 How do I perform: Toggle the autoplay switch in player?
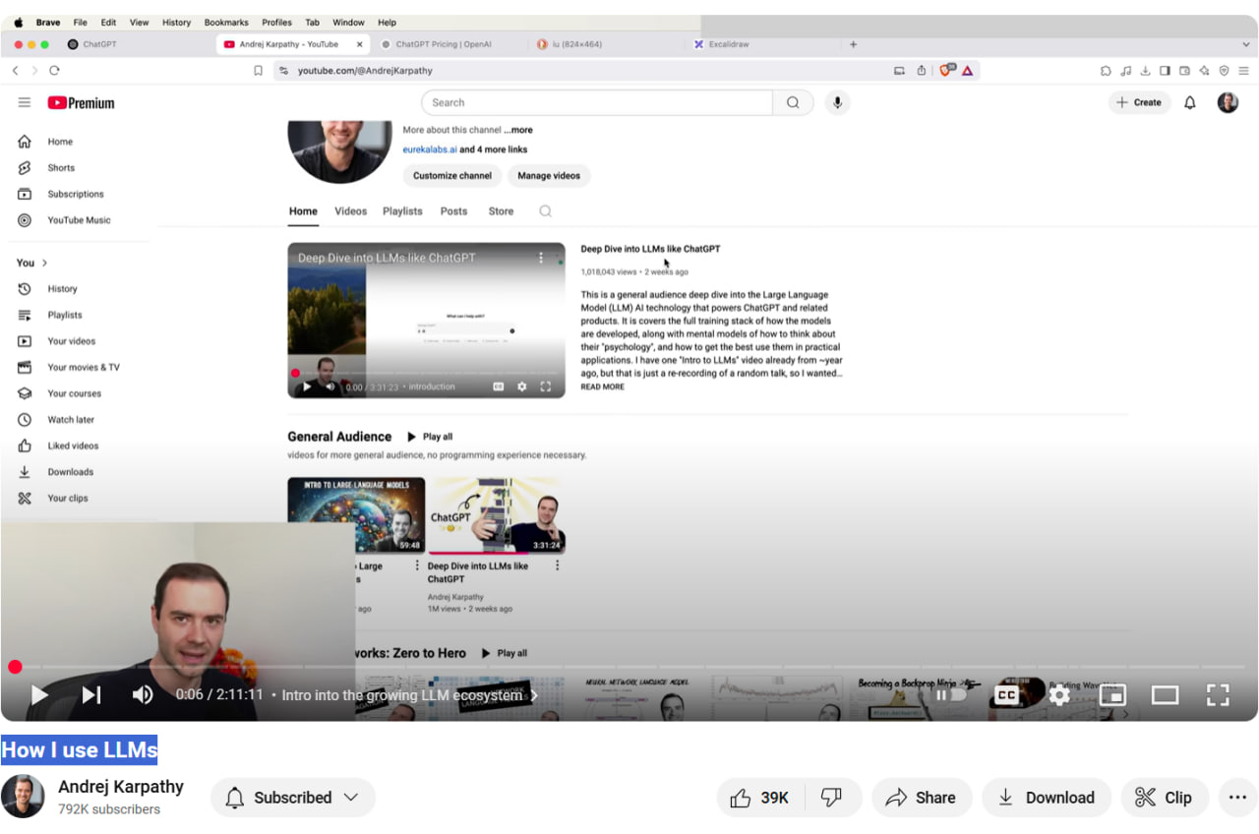click(951, 694)
